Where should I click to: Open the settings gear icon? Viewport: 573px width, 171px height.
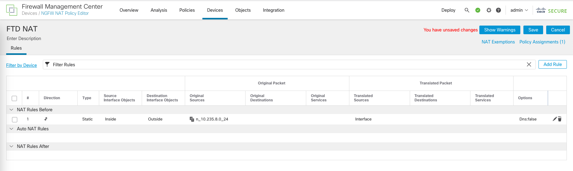tap(489, 10)
